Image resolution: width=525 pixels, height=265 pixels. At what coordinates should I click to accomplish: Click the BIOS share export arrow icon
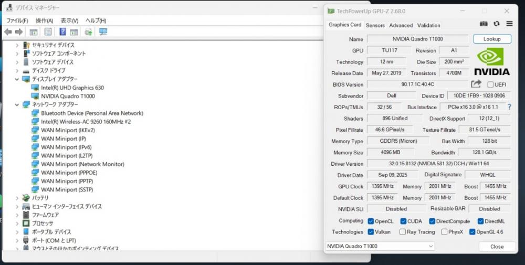(476, 84)
